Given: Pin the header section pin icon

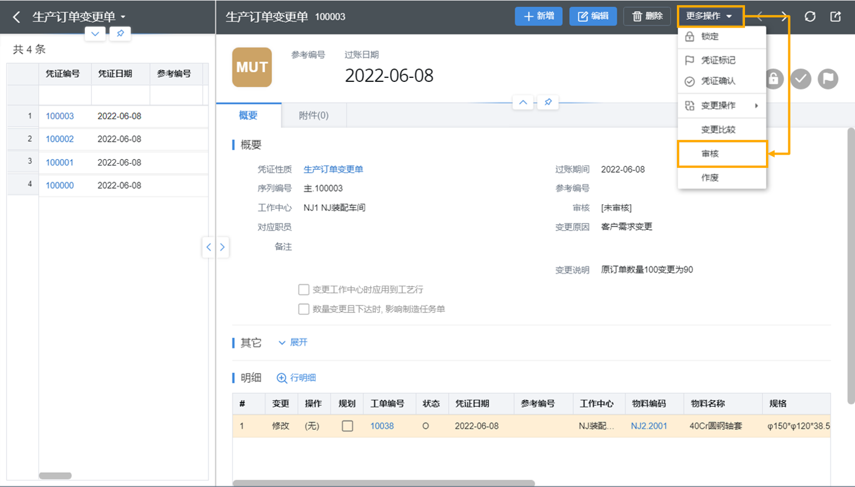Looking at the screenshot, I should click(548, 102).
